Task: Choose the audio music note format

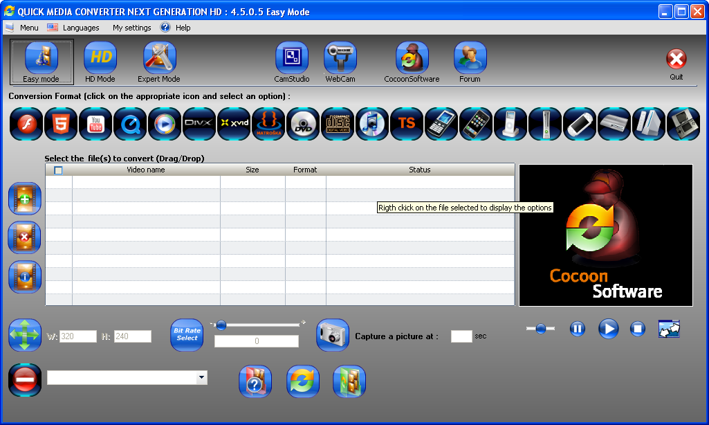Action: tap(372, 124)
